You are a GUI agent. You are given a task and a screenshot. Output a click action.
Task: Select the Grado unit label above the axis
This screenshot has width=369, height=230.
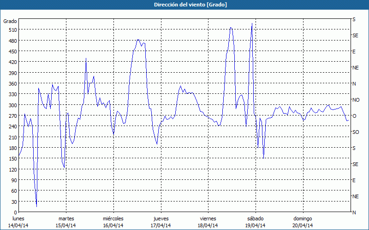(x=10, y=21)
